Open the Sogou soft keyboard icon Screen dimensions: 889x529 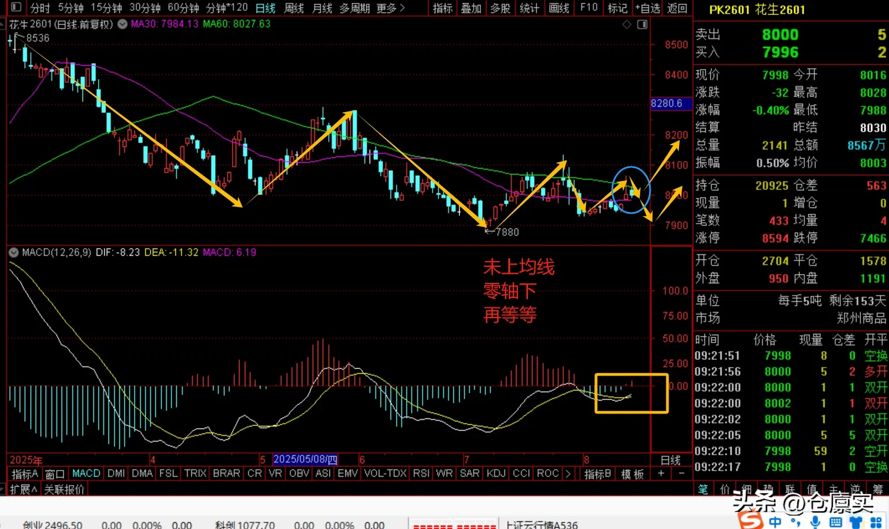[835, 522]
